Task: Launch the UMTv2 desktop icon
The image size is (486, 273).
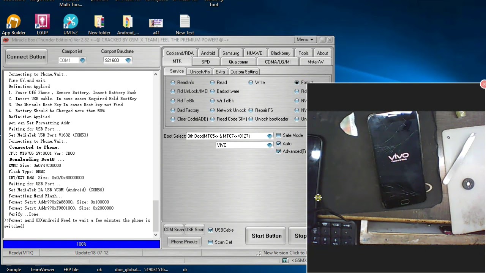Action: pyautogui.click(x=71, y=25)
